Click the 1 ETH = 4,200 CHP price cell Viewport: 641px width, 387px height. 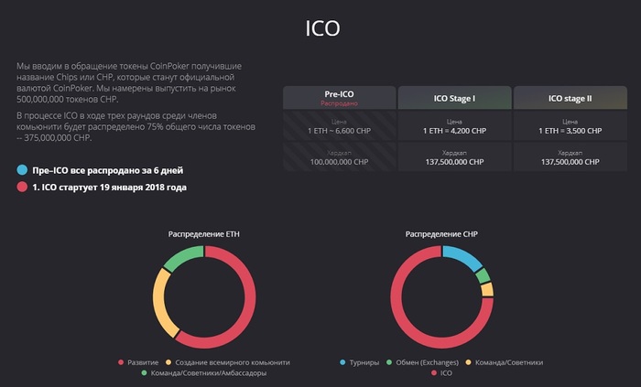[454, 126]
